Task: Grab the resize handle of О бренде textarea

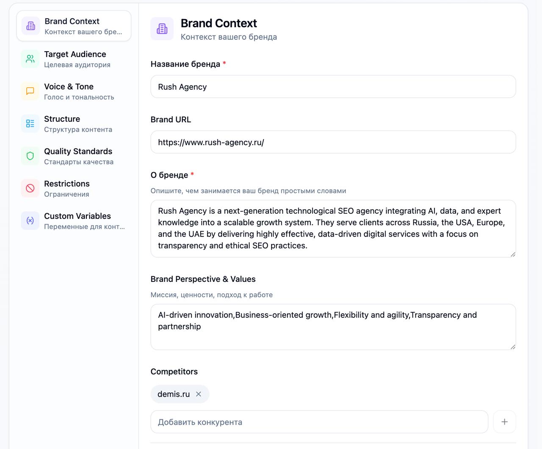Action: tap(513, 254)
